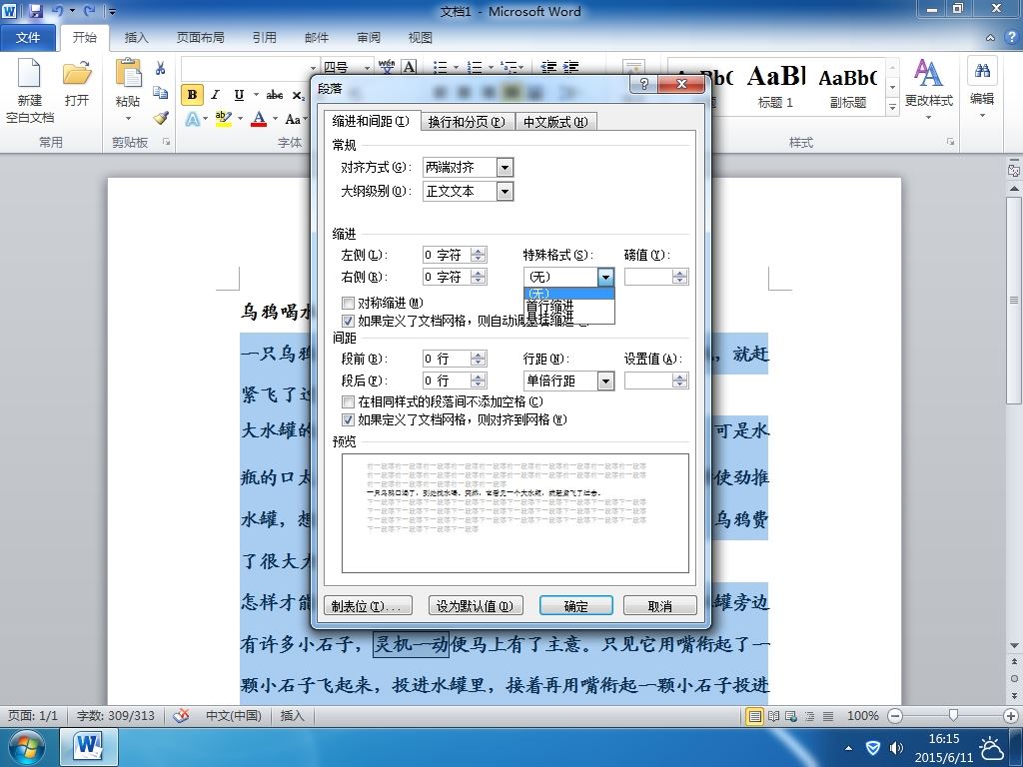1023x767 pixels.
Task: Switch to the 插入 (Insert) ribbon tab
Action: coord(136,37)
